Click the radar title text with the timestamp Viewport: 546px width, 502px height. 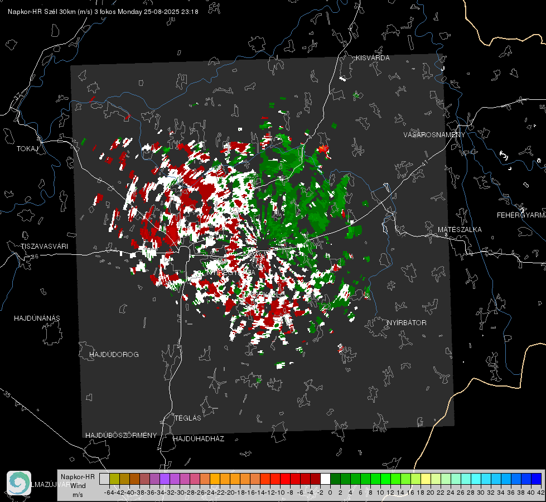pyautogui.click(x=103, y=12)
